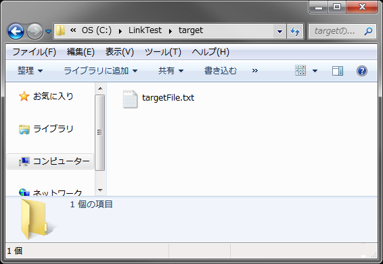383x264 pixels.
Task: Click target in the address breadcrumb
Action: pos(191,30)
